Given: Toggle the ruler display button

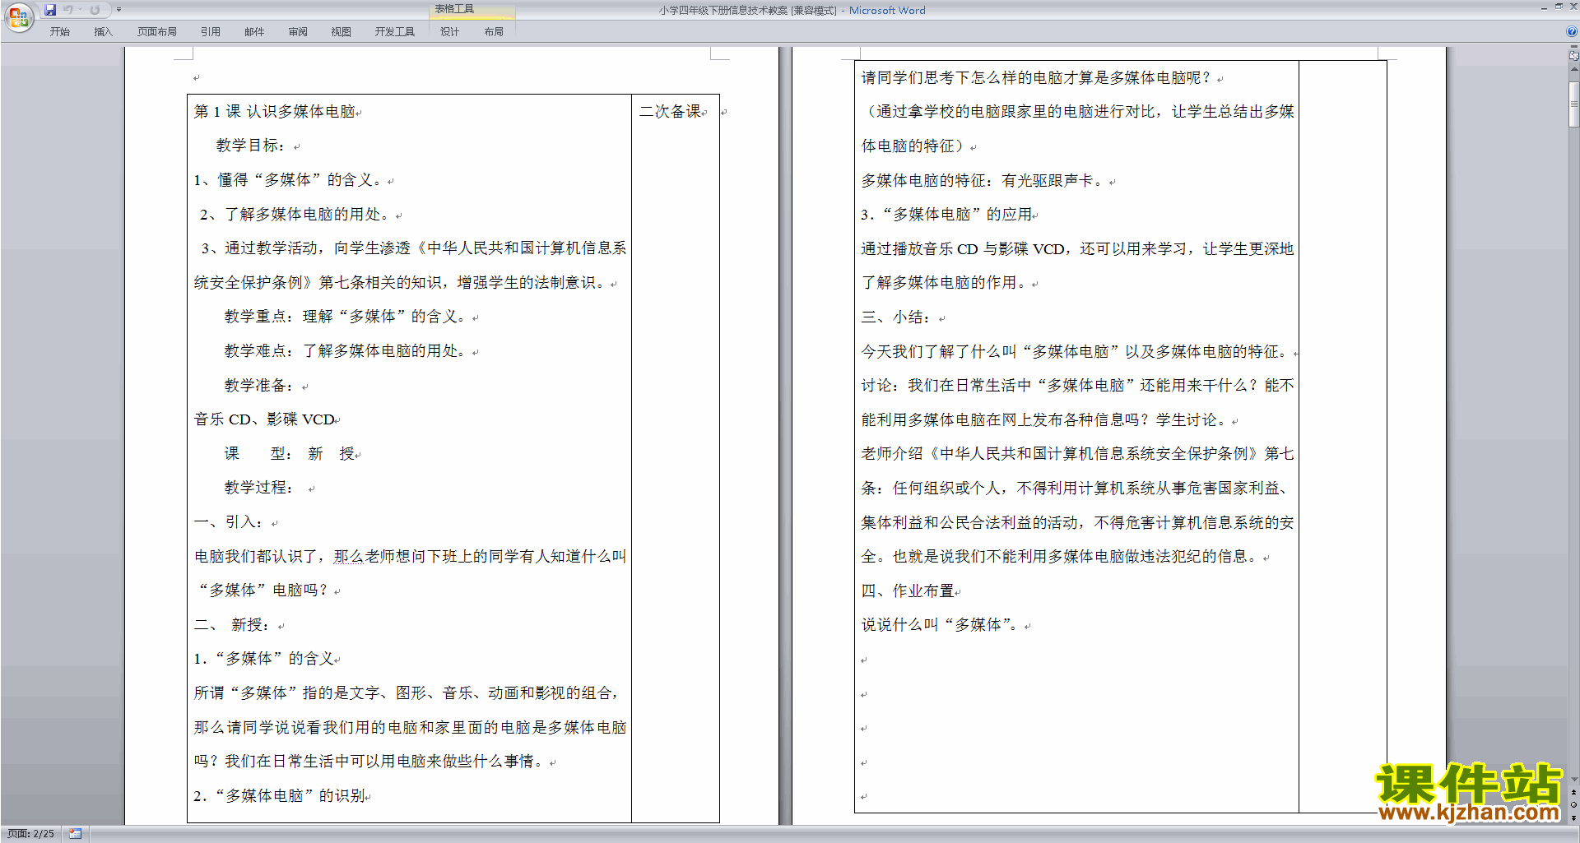Looking at the screenshot, I should (1573, 56).
